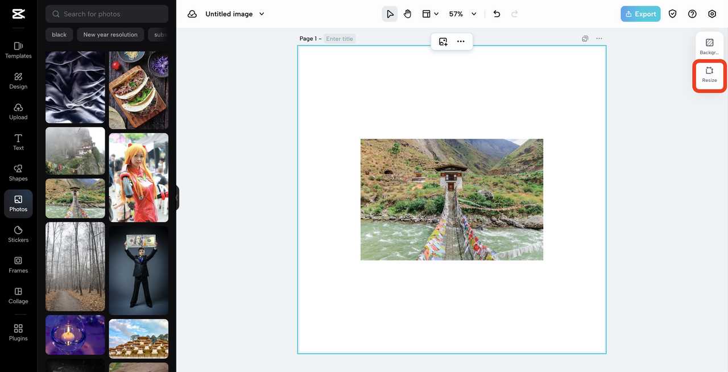Click the Search for photos field
728x372 pixels.
point(107,14)
